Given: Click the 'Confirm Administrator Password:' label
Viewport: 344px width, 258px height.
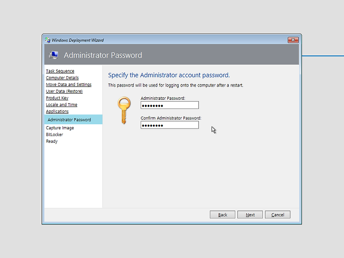Looking at the screenshot, I should (x=171, y=118).
